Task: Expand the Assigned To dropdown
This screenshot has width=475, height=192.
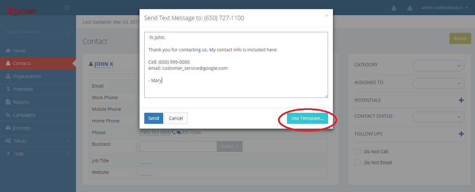Action: point(438,83)
